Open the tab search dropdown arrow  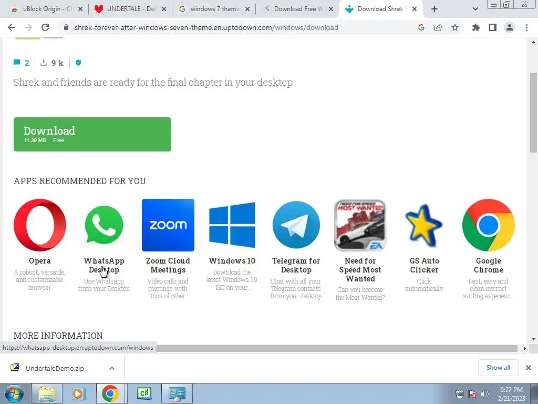tap(475, 9)
